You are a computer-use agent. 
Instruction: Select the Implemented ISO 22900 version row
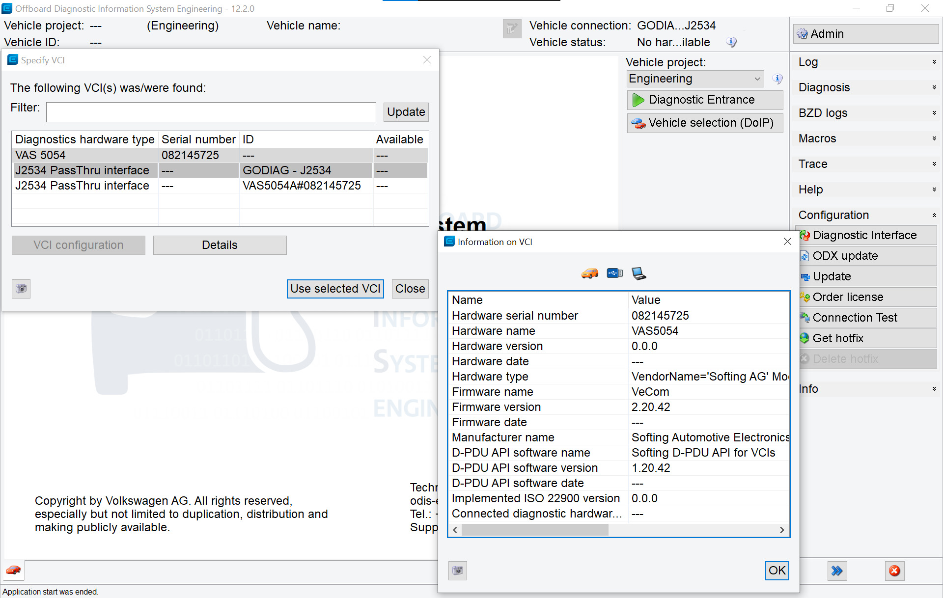(x=619, y=498)
